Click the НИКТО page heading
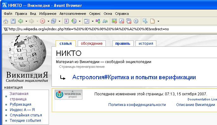Viewport: 217px width, 125px height. (x=69, y=53)
